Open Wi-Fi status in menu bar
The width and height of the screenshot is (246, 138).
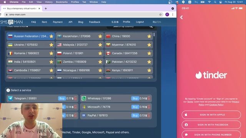coord(209,2)
